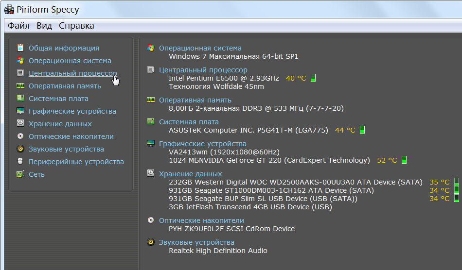Viewport: 462px width, 270px height.
Task: Click the Windows flag icon next to sidebar Операционная система
Action: [20, 60]
